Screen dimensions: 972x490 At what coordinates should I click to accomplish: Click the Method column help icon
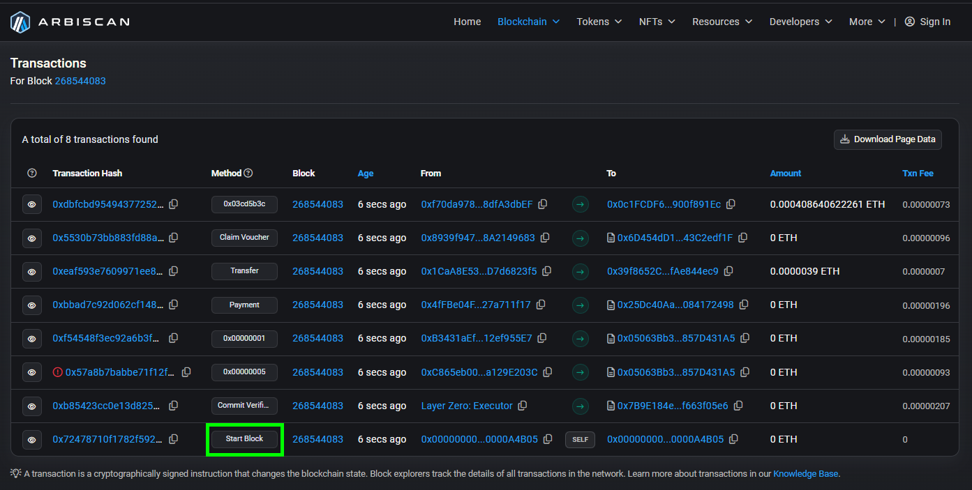point(248,173)
